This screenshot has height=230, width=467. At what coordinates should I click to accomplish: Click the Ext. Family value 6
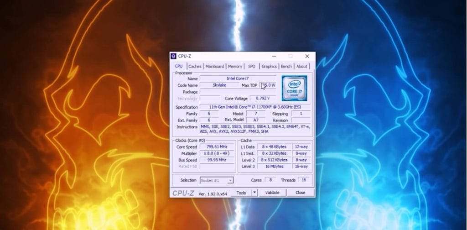[209, 120]
